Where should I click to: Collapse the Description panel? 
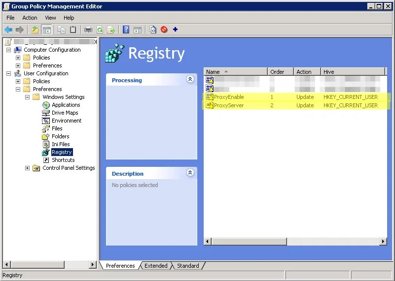click(x=190, y=173)
